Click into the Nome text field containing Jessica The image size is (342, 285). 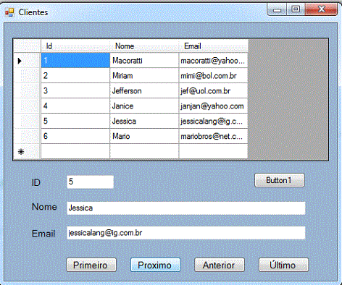tap(186, 208)
